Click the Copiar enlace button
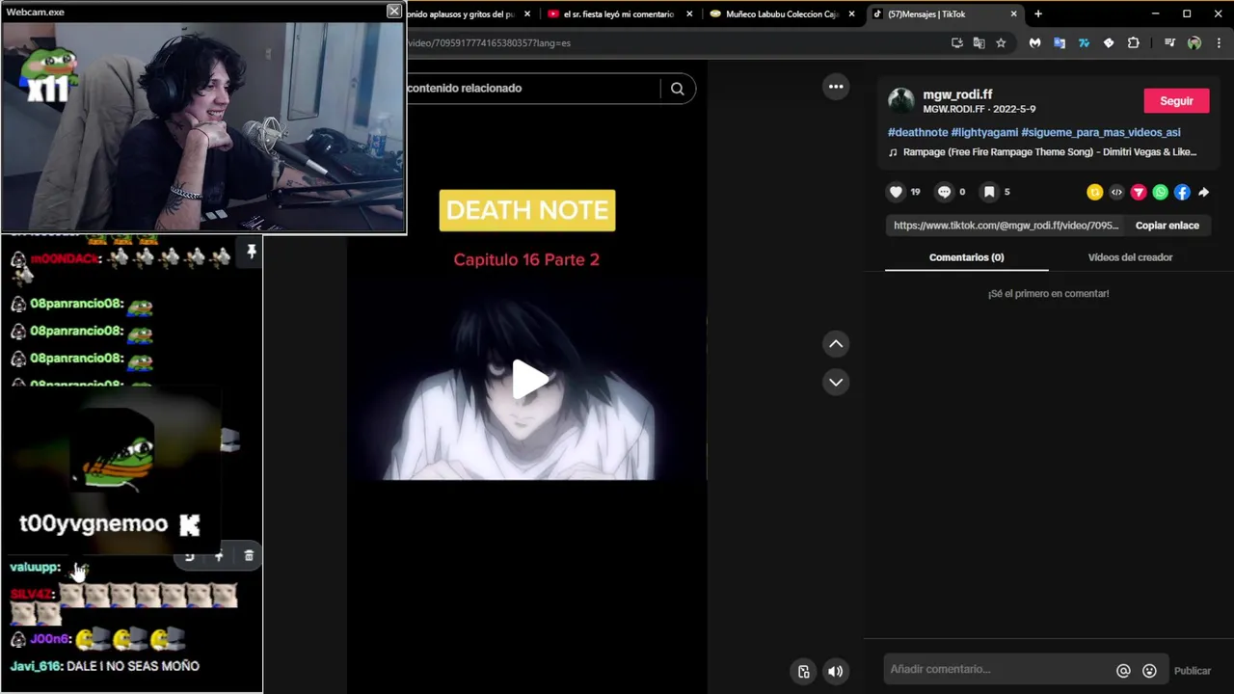Viewport: 1234px width, 694px height. click(x=1167, y=226)
